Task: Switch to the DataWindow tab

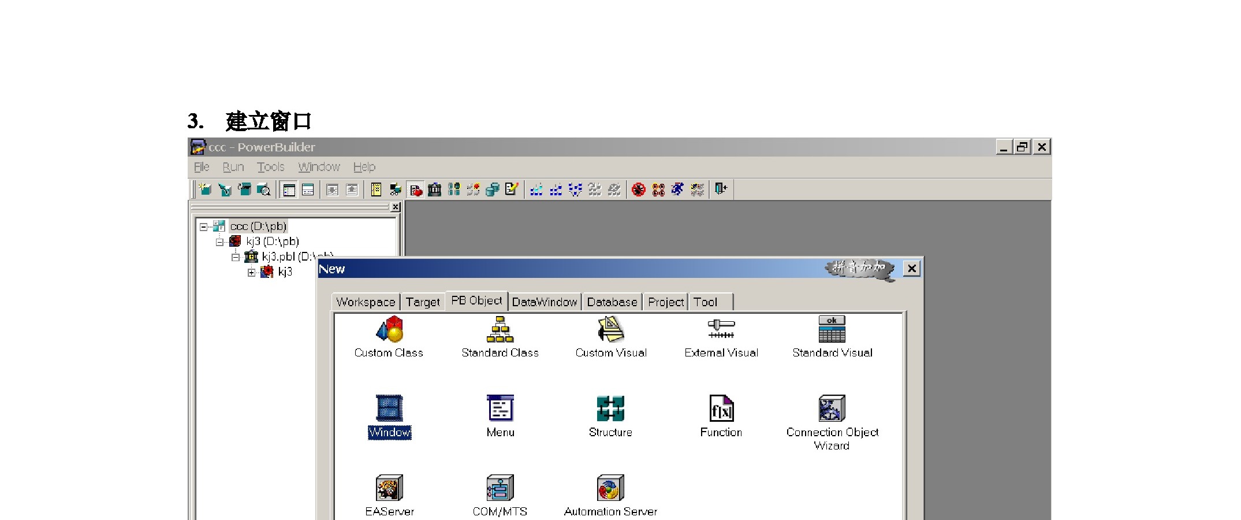Action: click(545, 302)
